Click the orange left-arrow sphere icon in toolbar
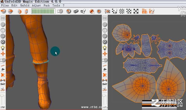This screenshot has height=110, width=186. click(x=3, y=11)
